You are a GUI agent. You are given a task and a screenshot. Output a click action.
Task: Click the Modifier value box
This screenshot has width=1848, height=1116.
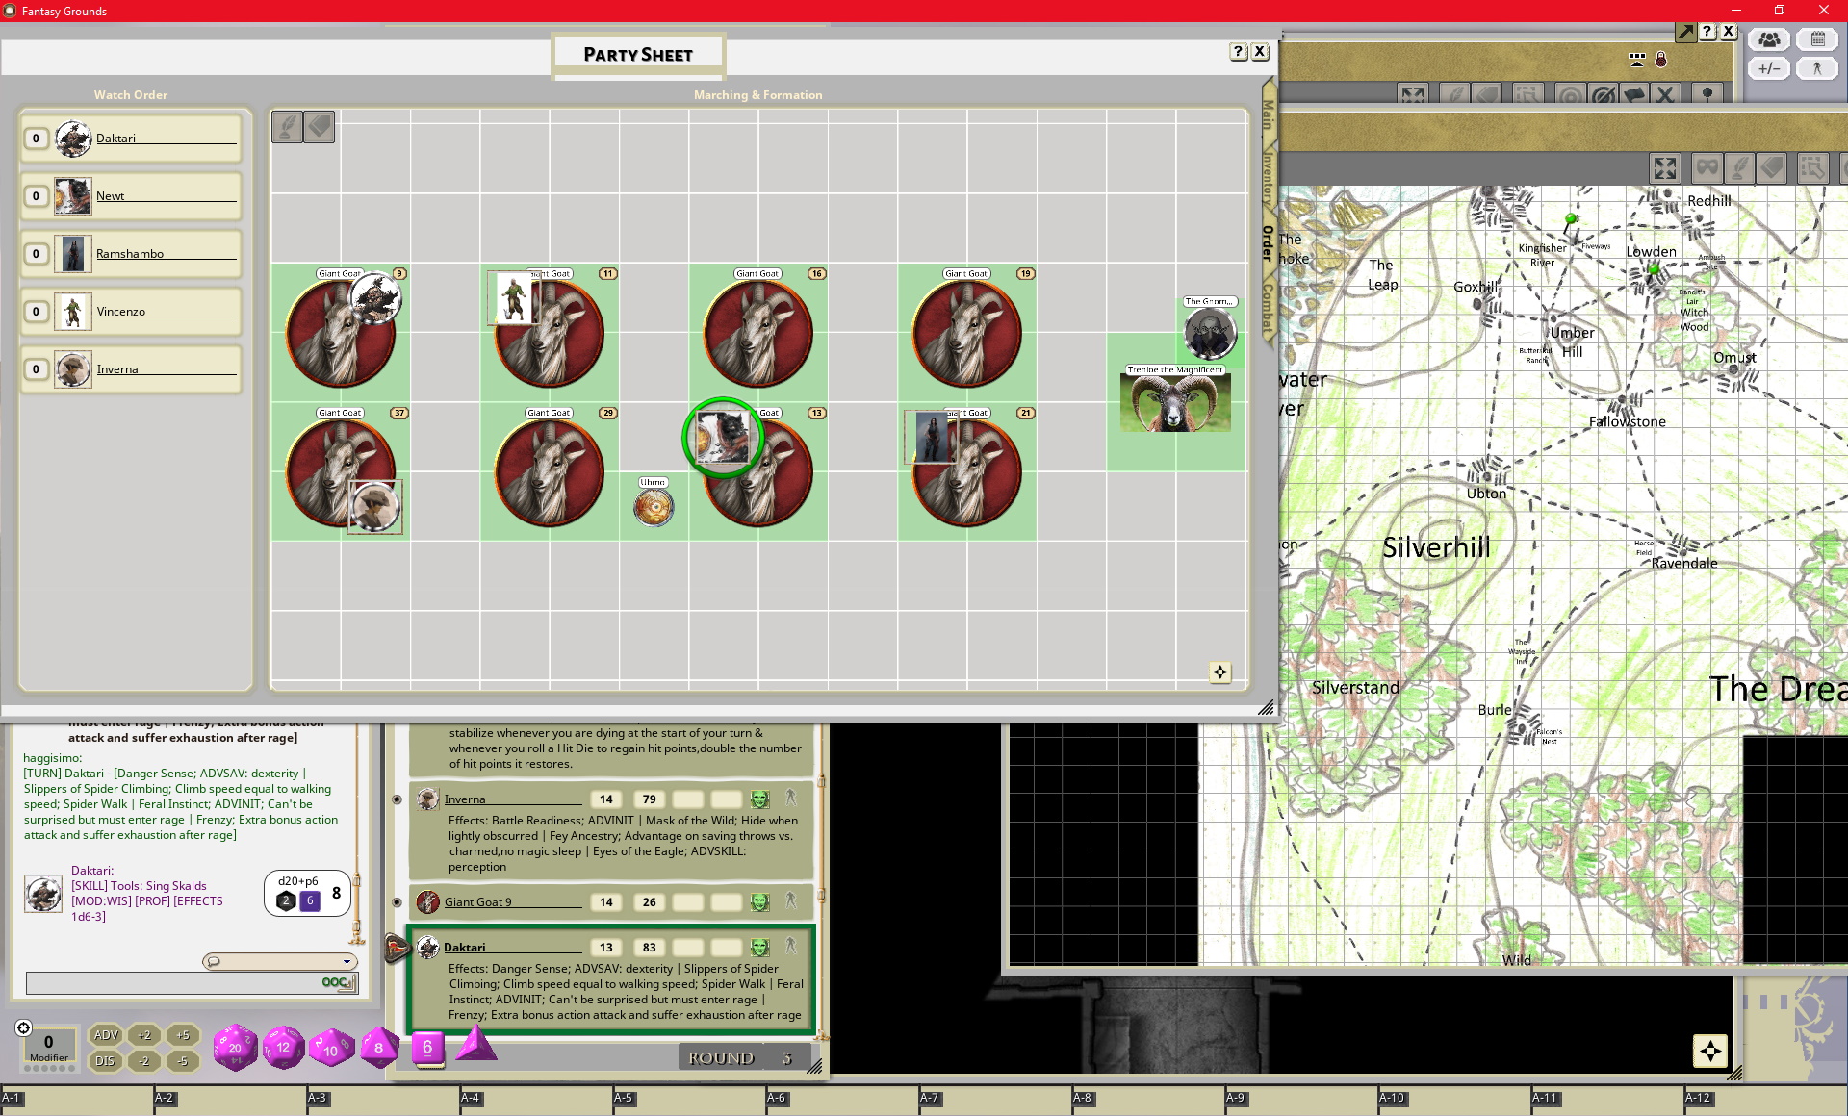click(48, 1045)
